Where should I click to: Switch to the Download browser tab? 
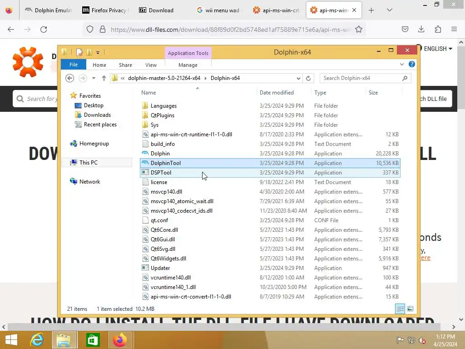click(x=161, y=10)
